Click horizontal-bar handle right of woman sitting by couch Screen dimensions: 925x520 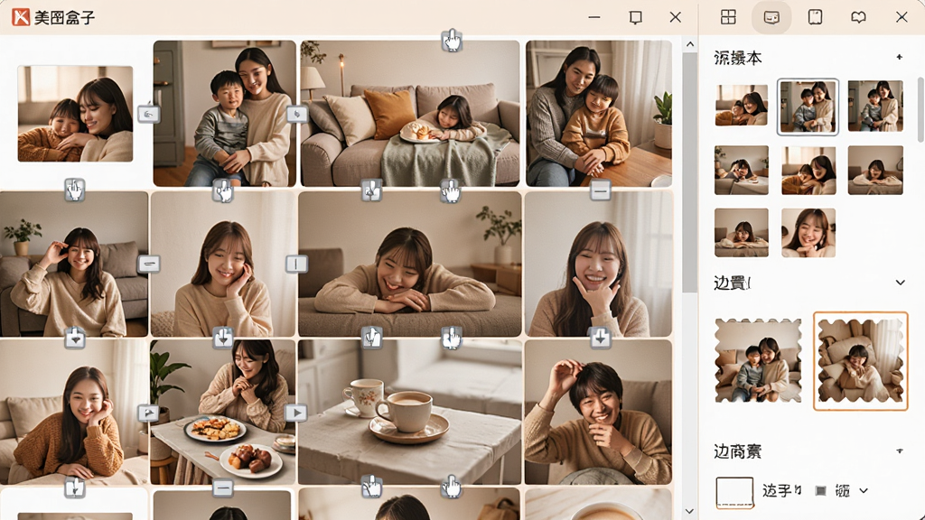tap(149, 264)
